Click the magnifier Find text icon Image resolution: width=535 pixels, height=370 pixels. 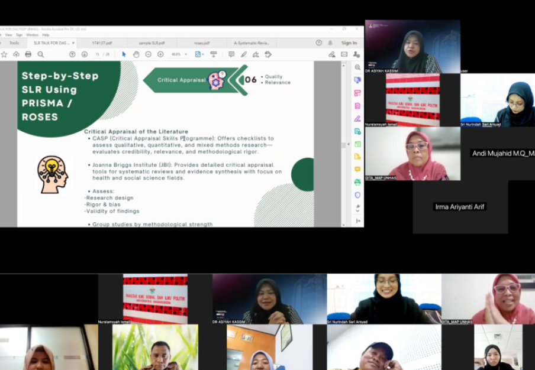(41, 54)
